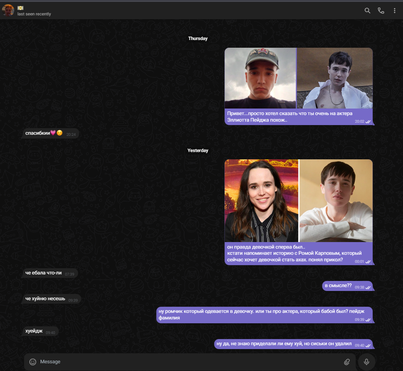The image size is (403, 371).
Task: Select the incoming message sent at 07:39
Action: (50, 273)
